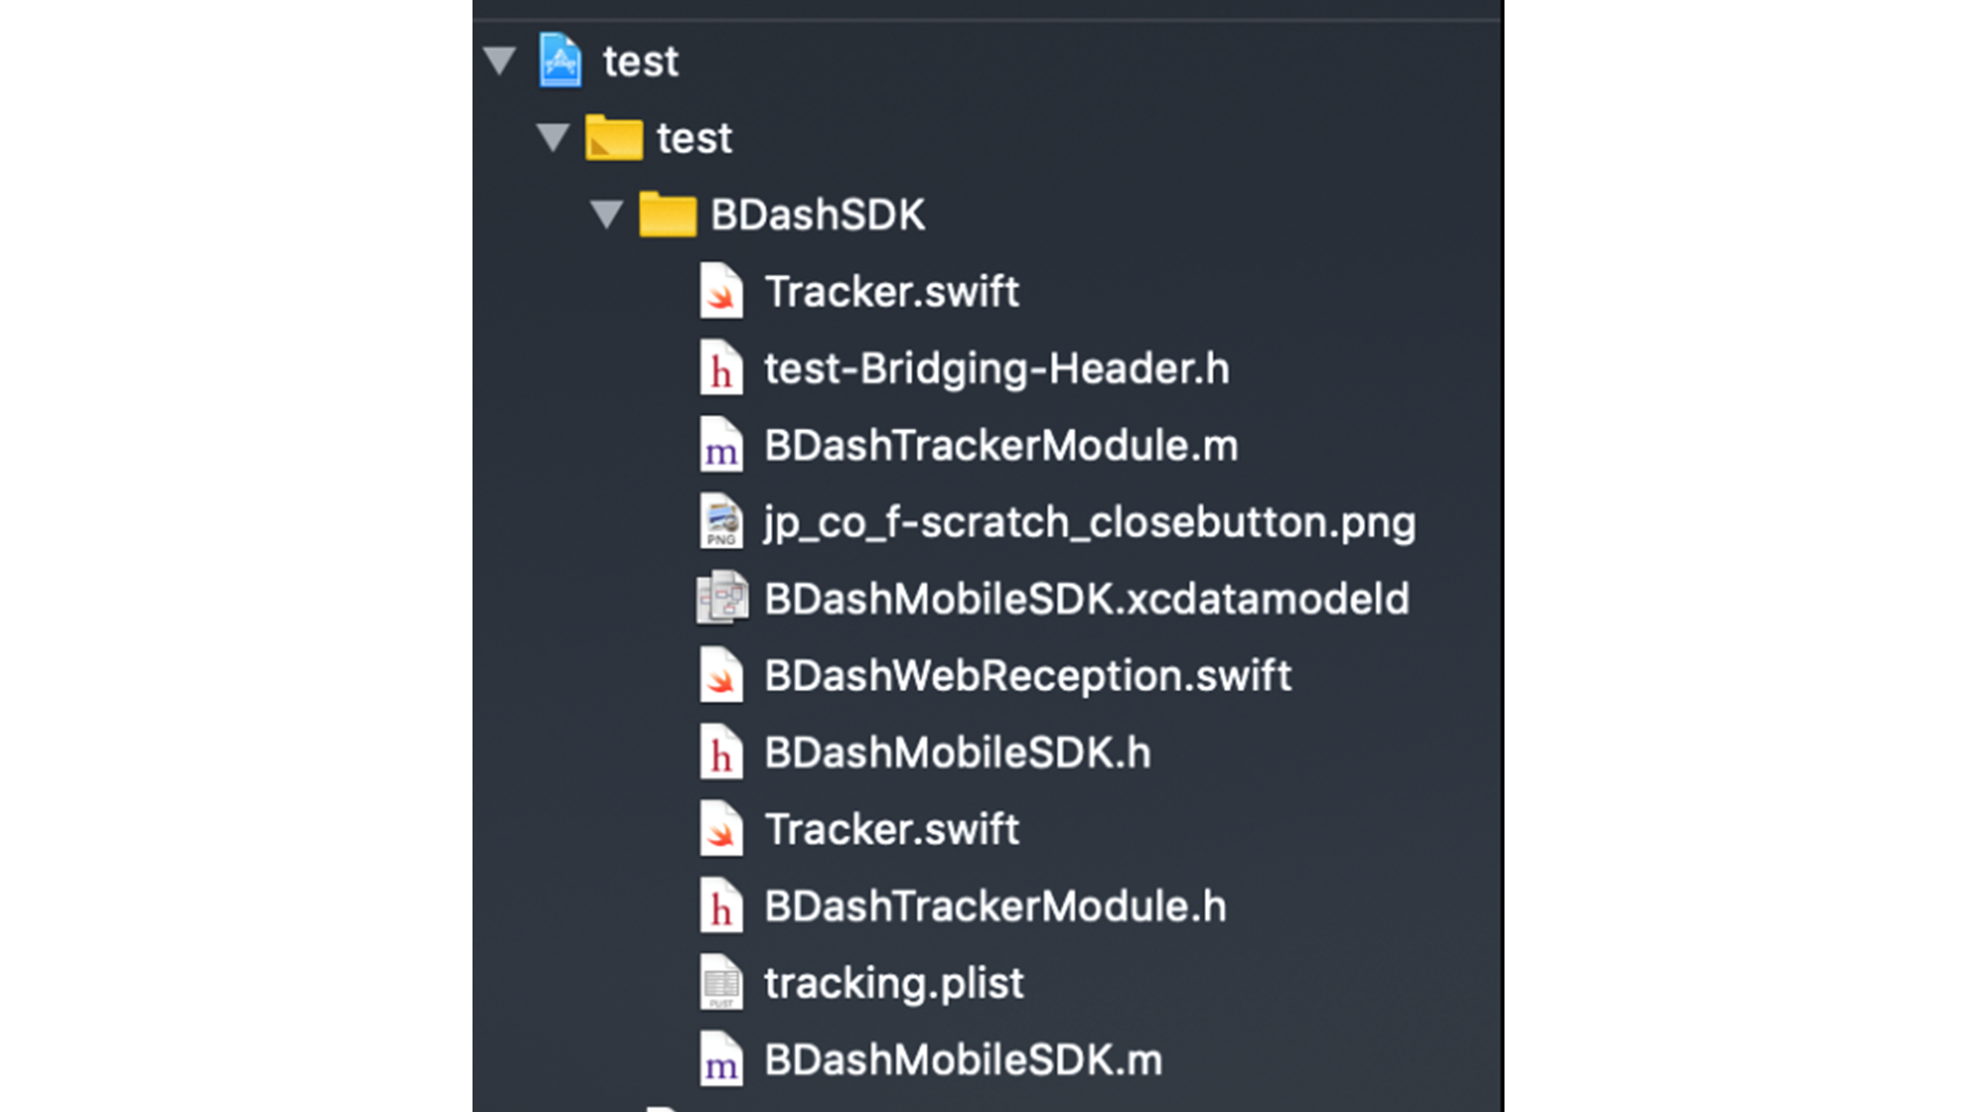Click the Swift icon of first Tracker.swift
This screenshot has width=1977, height=1112.
pyautogui.click(x=721, y=292)
